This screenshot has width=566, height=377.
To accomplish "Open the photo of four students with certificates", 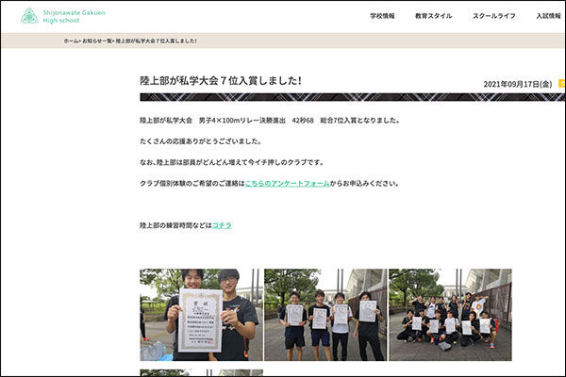I will tap(325, 315).
